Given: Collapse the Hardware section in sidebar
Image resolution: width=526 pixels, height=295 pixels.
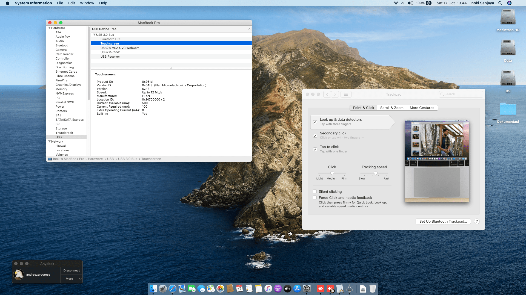Looking at the screenshot, I should click(x=49, y=28).
